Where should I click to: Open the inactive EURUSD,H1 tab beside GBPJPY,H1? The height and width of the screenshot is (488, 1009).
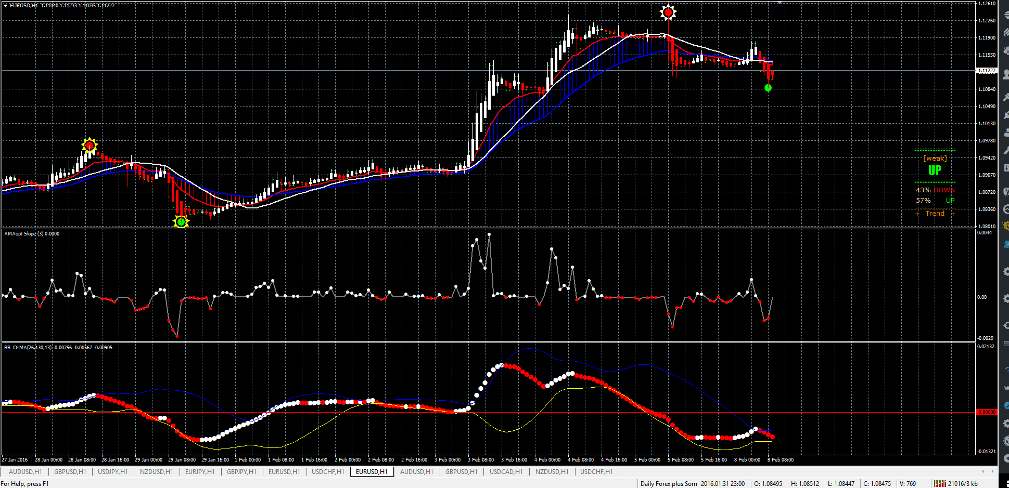[x=284, y=472]
